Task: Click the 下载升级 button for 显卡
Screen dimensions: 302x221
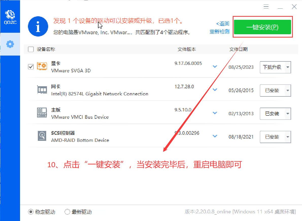Action: click(272, 67)
